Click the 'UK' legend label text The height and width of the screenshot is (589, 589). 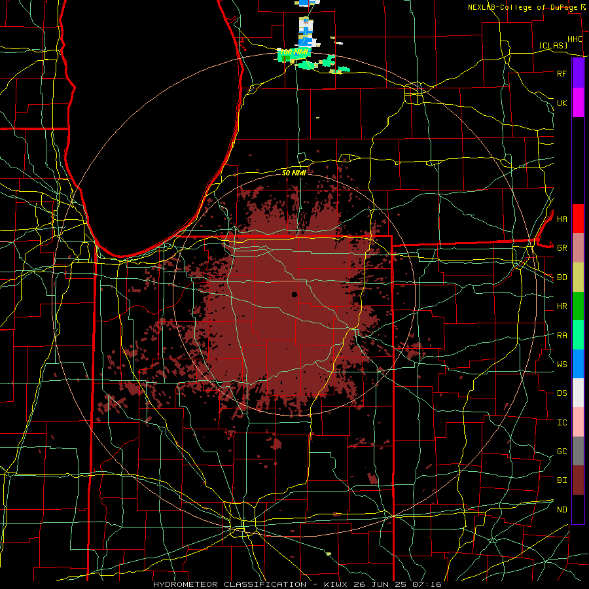coord(562,103)
